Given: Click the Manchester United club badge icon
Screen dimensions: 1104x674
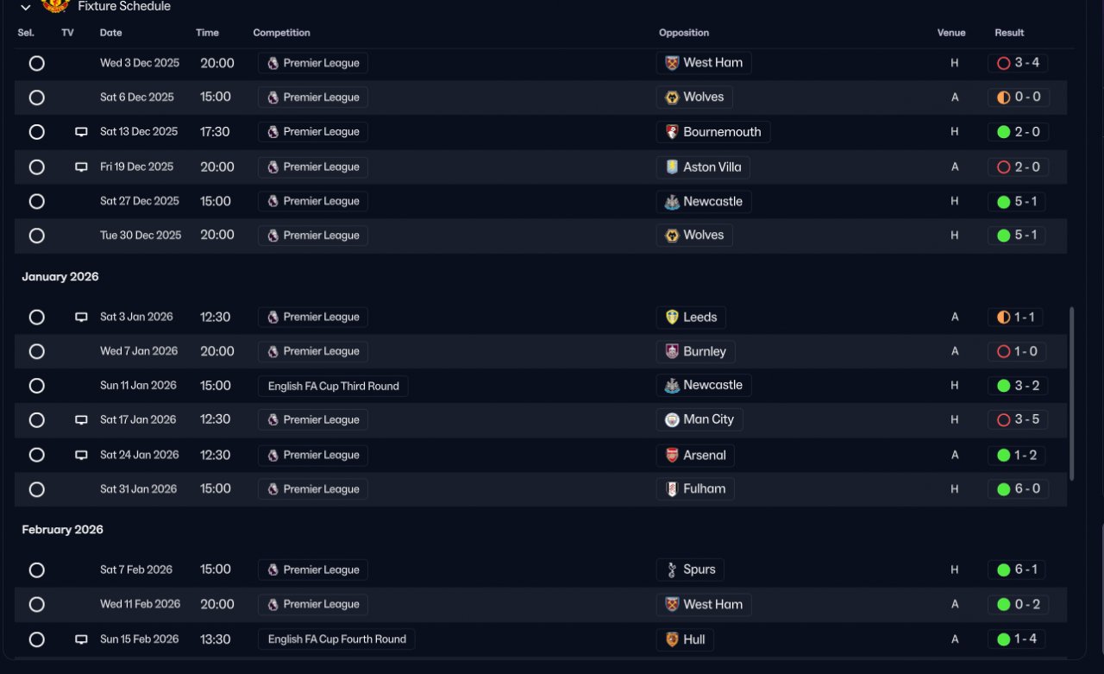Looking at the screenshot, I should click(x=54, y=5).
